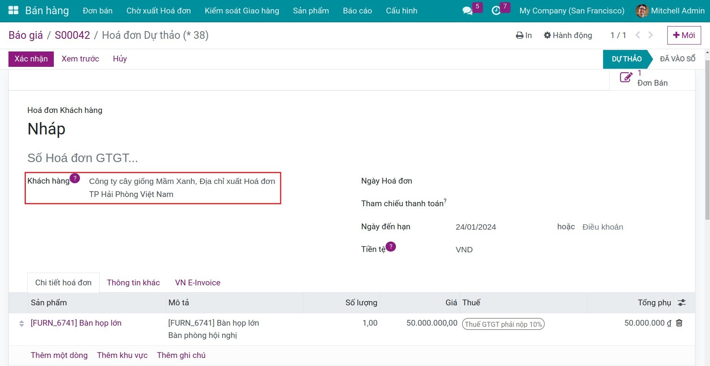The image size is (710, 366).
Task: Open the In print dropdown
Action: pyautogui.click(x=524, y=35)
